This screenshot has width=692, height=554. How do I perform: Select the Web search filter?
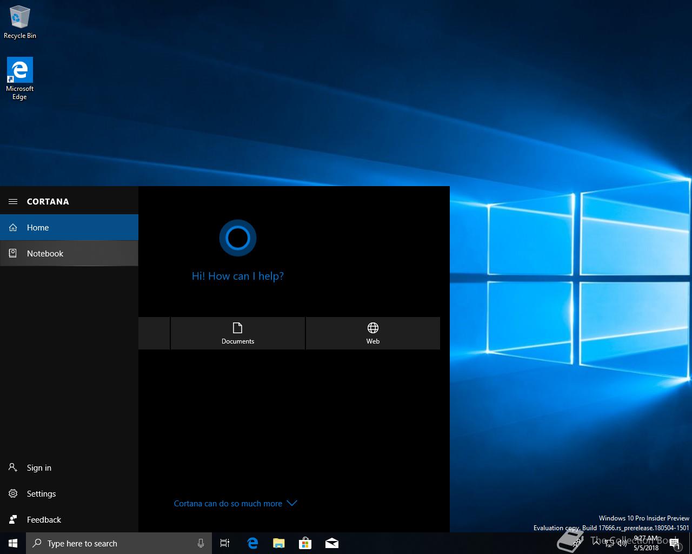click(x=373, y=333)
